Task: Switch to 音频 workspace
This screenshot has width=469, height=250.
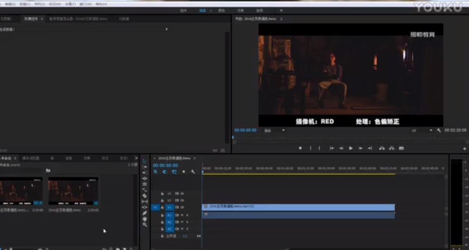Action: coord(259,10)
